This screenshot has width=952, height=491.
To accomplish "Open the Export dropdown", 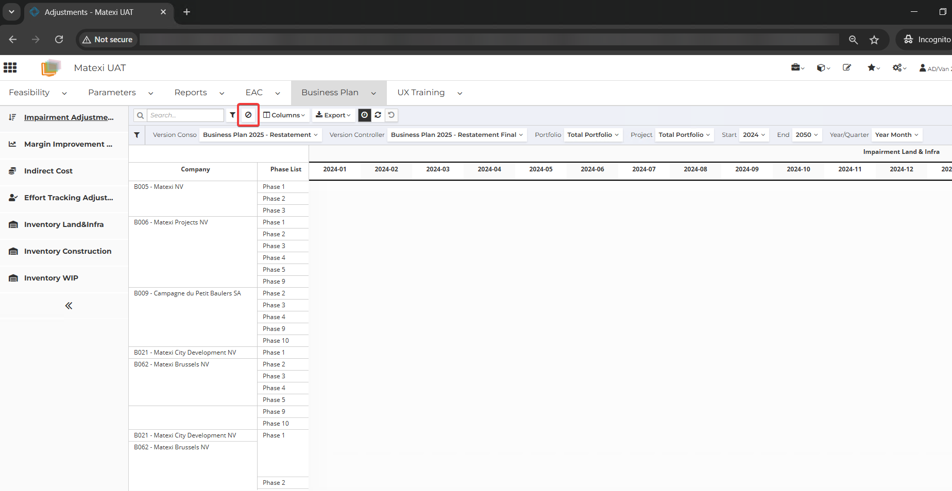I will coord(333,115).
